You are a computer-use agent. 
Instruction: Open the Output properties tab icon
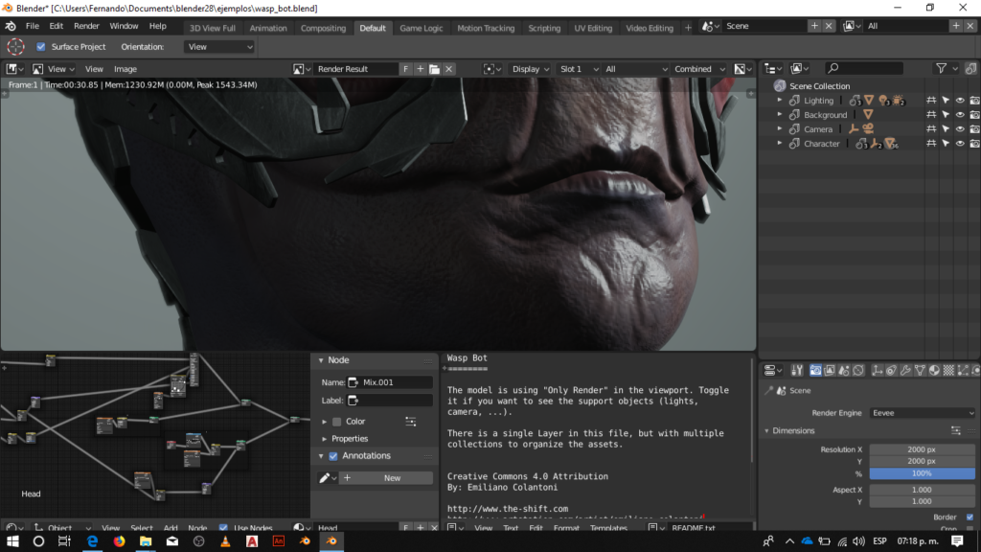(x=830, y=370)
